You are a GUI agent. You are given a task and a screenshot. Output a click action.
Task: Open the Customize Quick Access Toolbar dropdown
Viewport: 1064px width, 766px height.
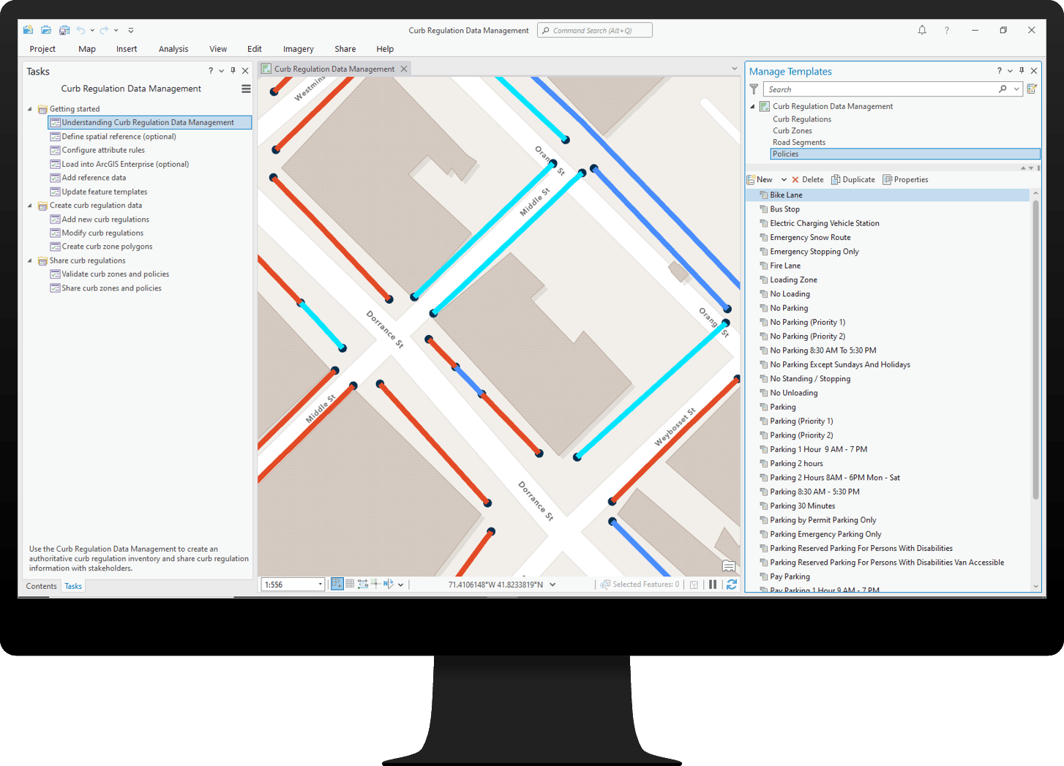point(131,30)
